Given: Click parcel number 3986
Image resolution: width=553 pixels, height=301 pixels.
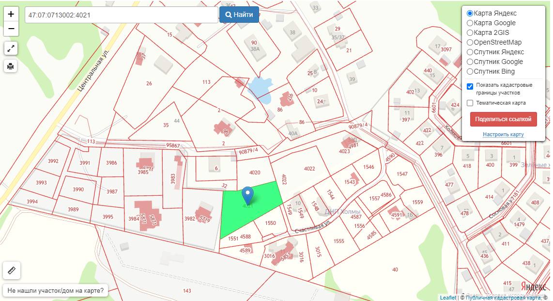Looking at the screenshot, I should click(x=111, y=163).
